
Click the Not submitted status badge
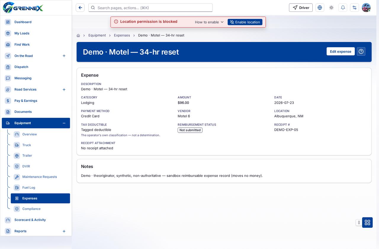pyautogui.click(x=190, y=130)
